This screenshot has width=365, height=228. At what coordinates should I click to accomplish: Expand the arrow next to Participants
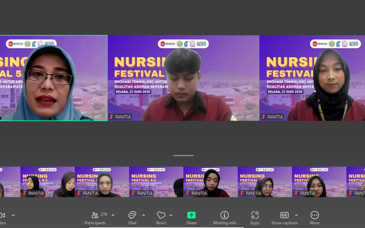[113, 215]
